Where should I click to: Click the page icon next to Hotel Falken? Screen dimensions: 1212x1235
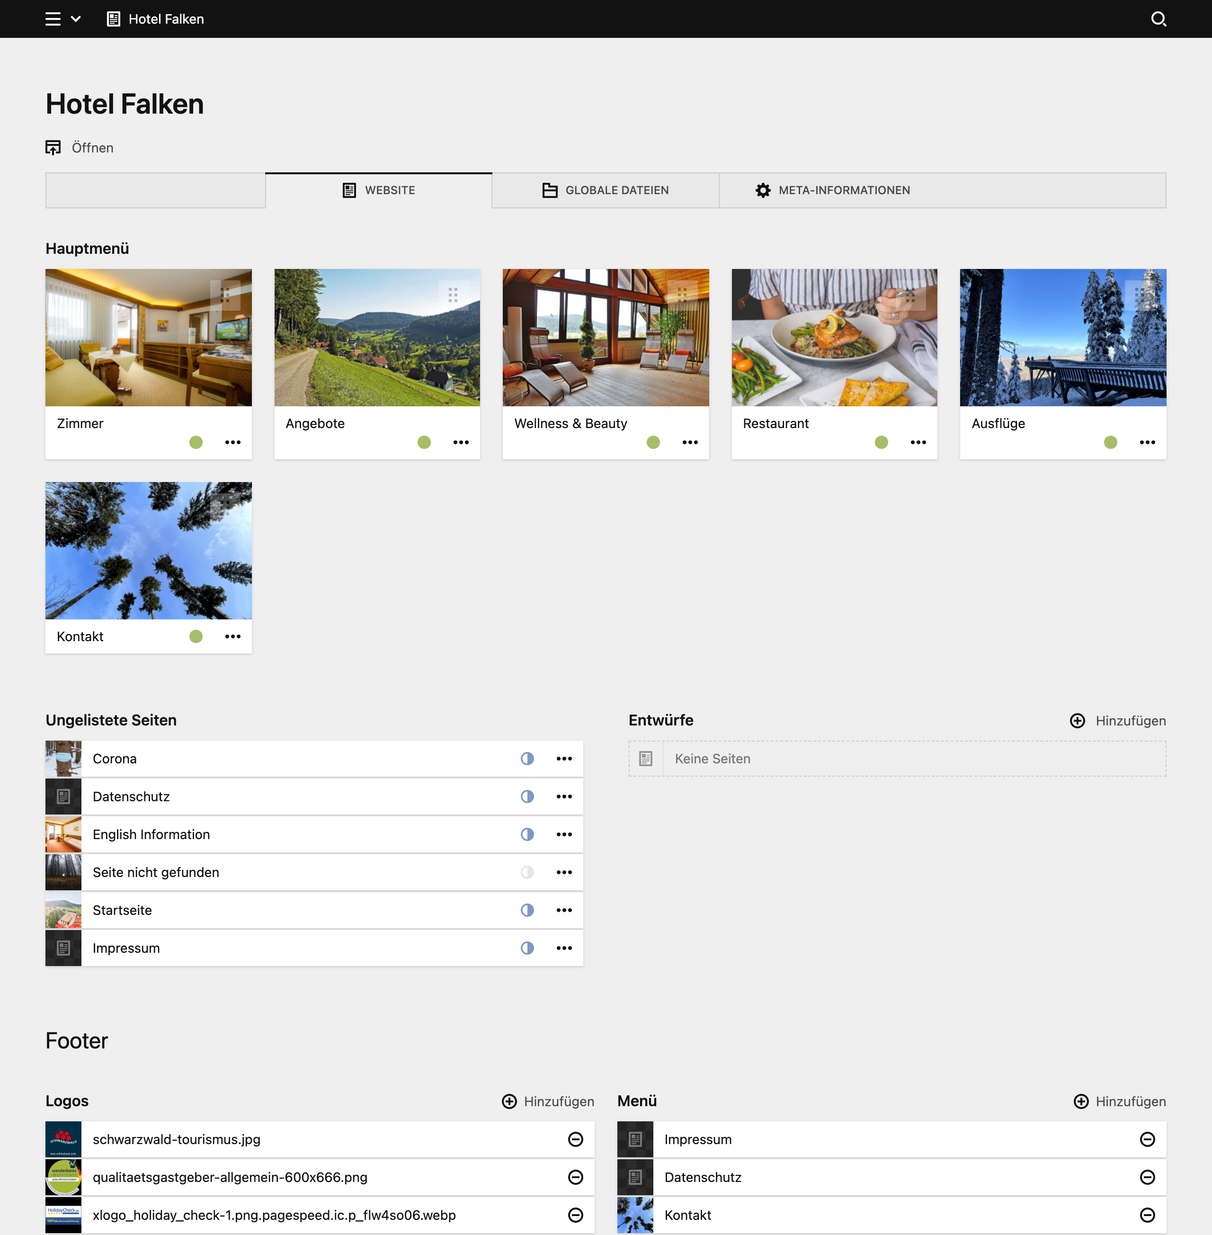tap(113, 19)
